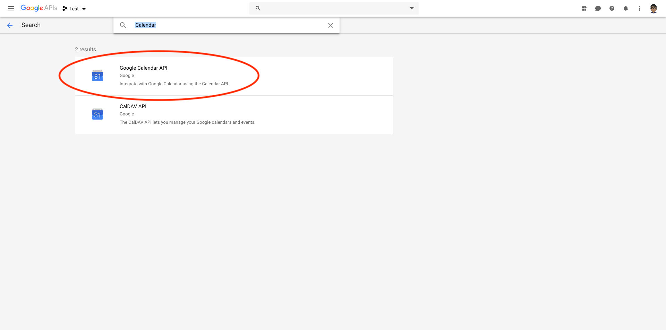Open the notifications bell
Screen dimensions: 666x330
(x=626, y=8)
